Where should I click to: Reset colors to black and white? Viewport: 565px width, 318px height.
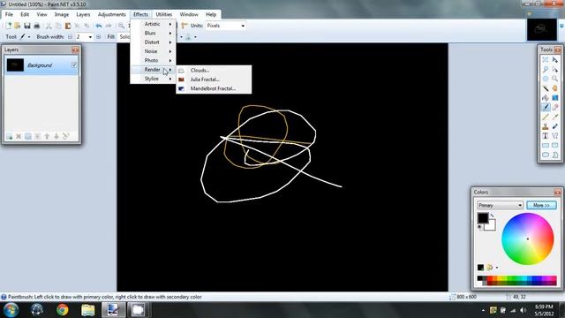pyautogui.click(x=479, y=227)
